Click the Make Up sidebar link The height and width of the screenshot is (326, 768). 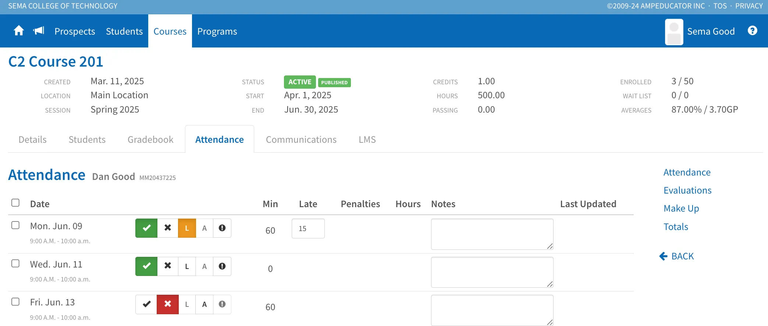[681, 208]
